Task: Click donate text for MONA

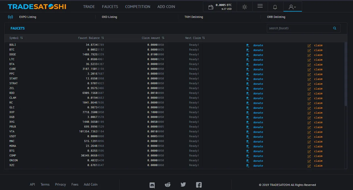Action: 258,147
